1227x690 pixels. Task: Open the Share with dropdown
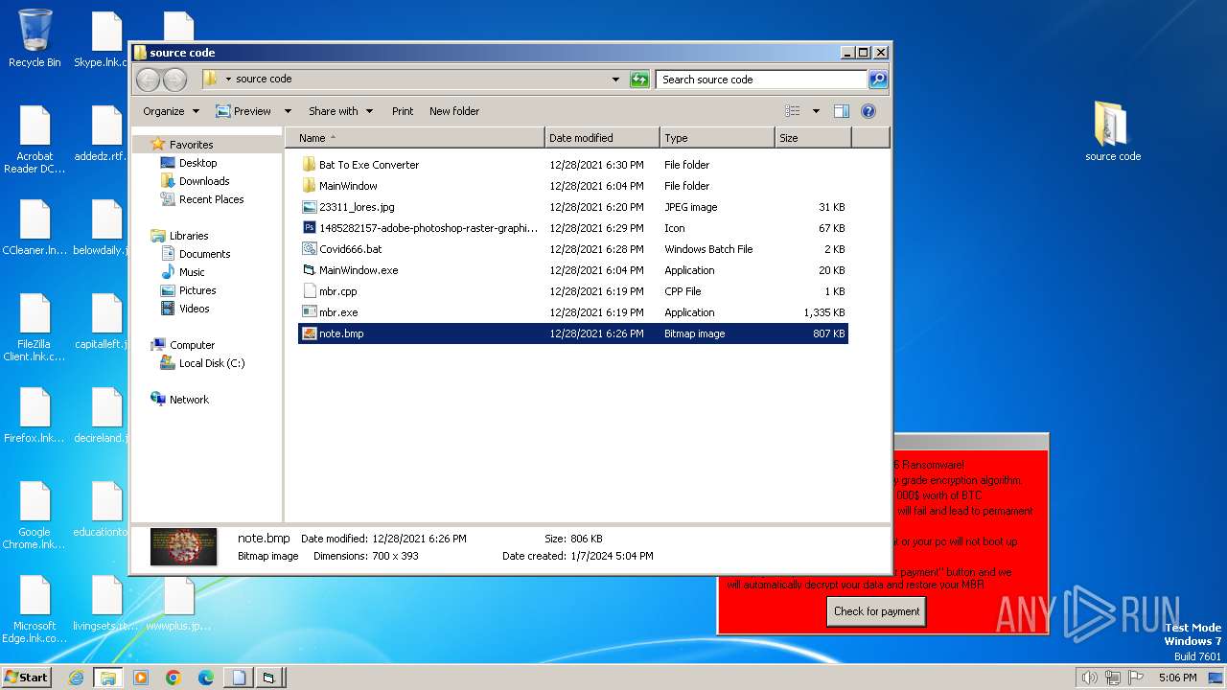[340, 111]
